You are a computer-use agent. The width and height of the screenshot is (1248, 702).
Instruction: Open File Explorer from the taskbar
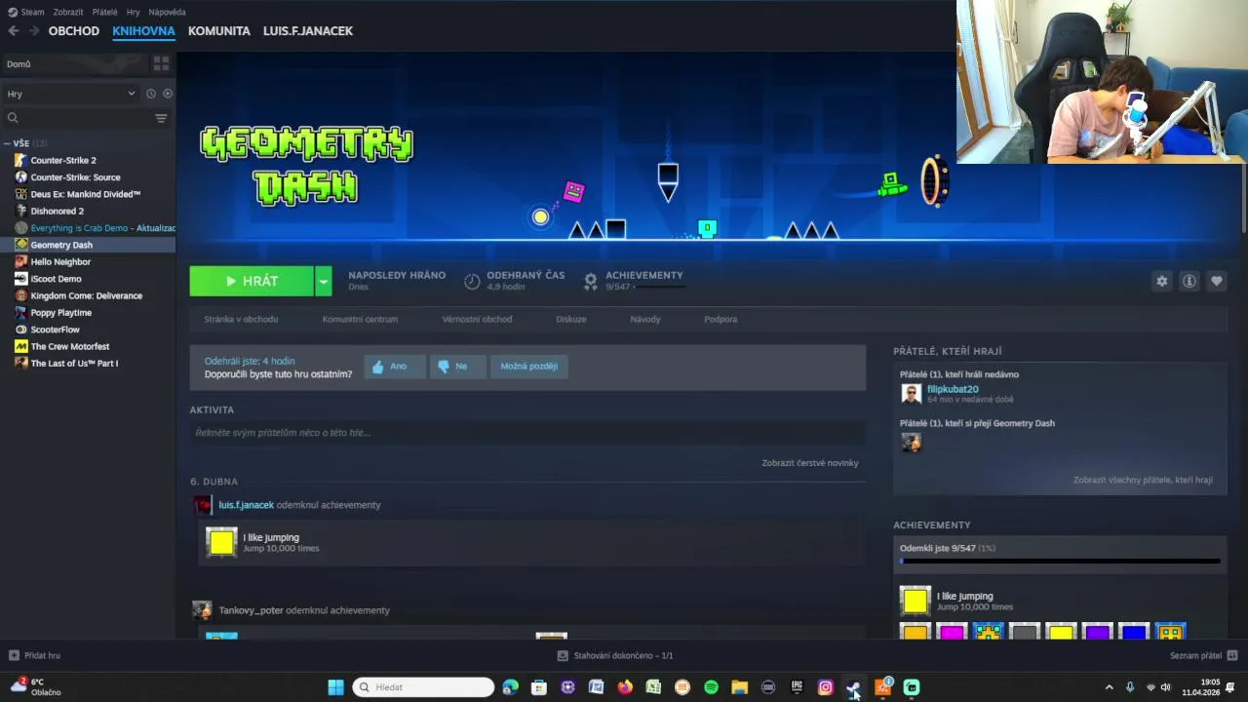739,687
